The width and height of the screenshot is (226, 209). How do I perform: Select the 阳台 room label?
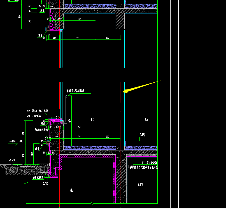(92, 119)
